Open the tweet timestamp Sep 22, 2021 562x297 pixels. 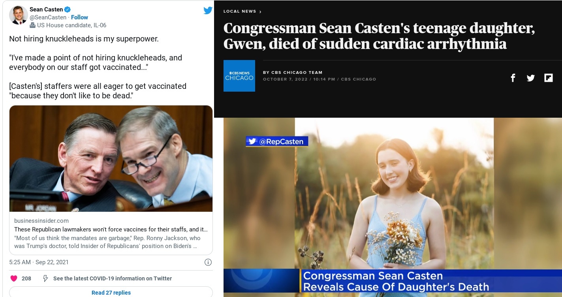pos(52,262)
